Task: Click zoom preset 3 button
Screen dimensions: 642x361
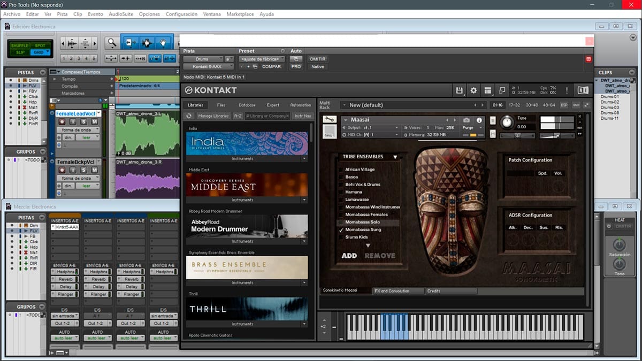Action: tap(79, 58)
